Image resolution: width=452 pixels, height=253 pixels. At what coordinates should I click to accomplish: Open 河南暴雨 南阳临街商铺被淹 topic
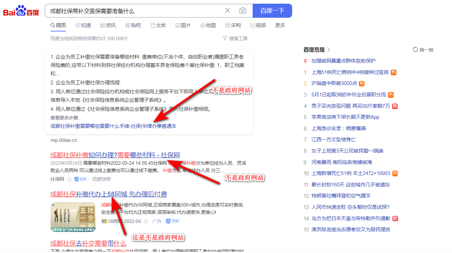pos(342,162)
